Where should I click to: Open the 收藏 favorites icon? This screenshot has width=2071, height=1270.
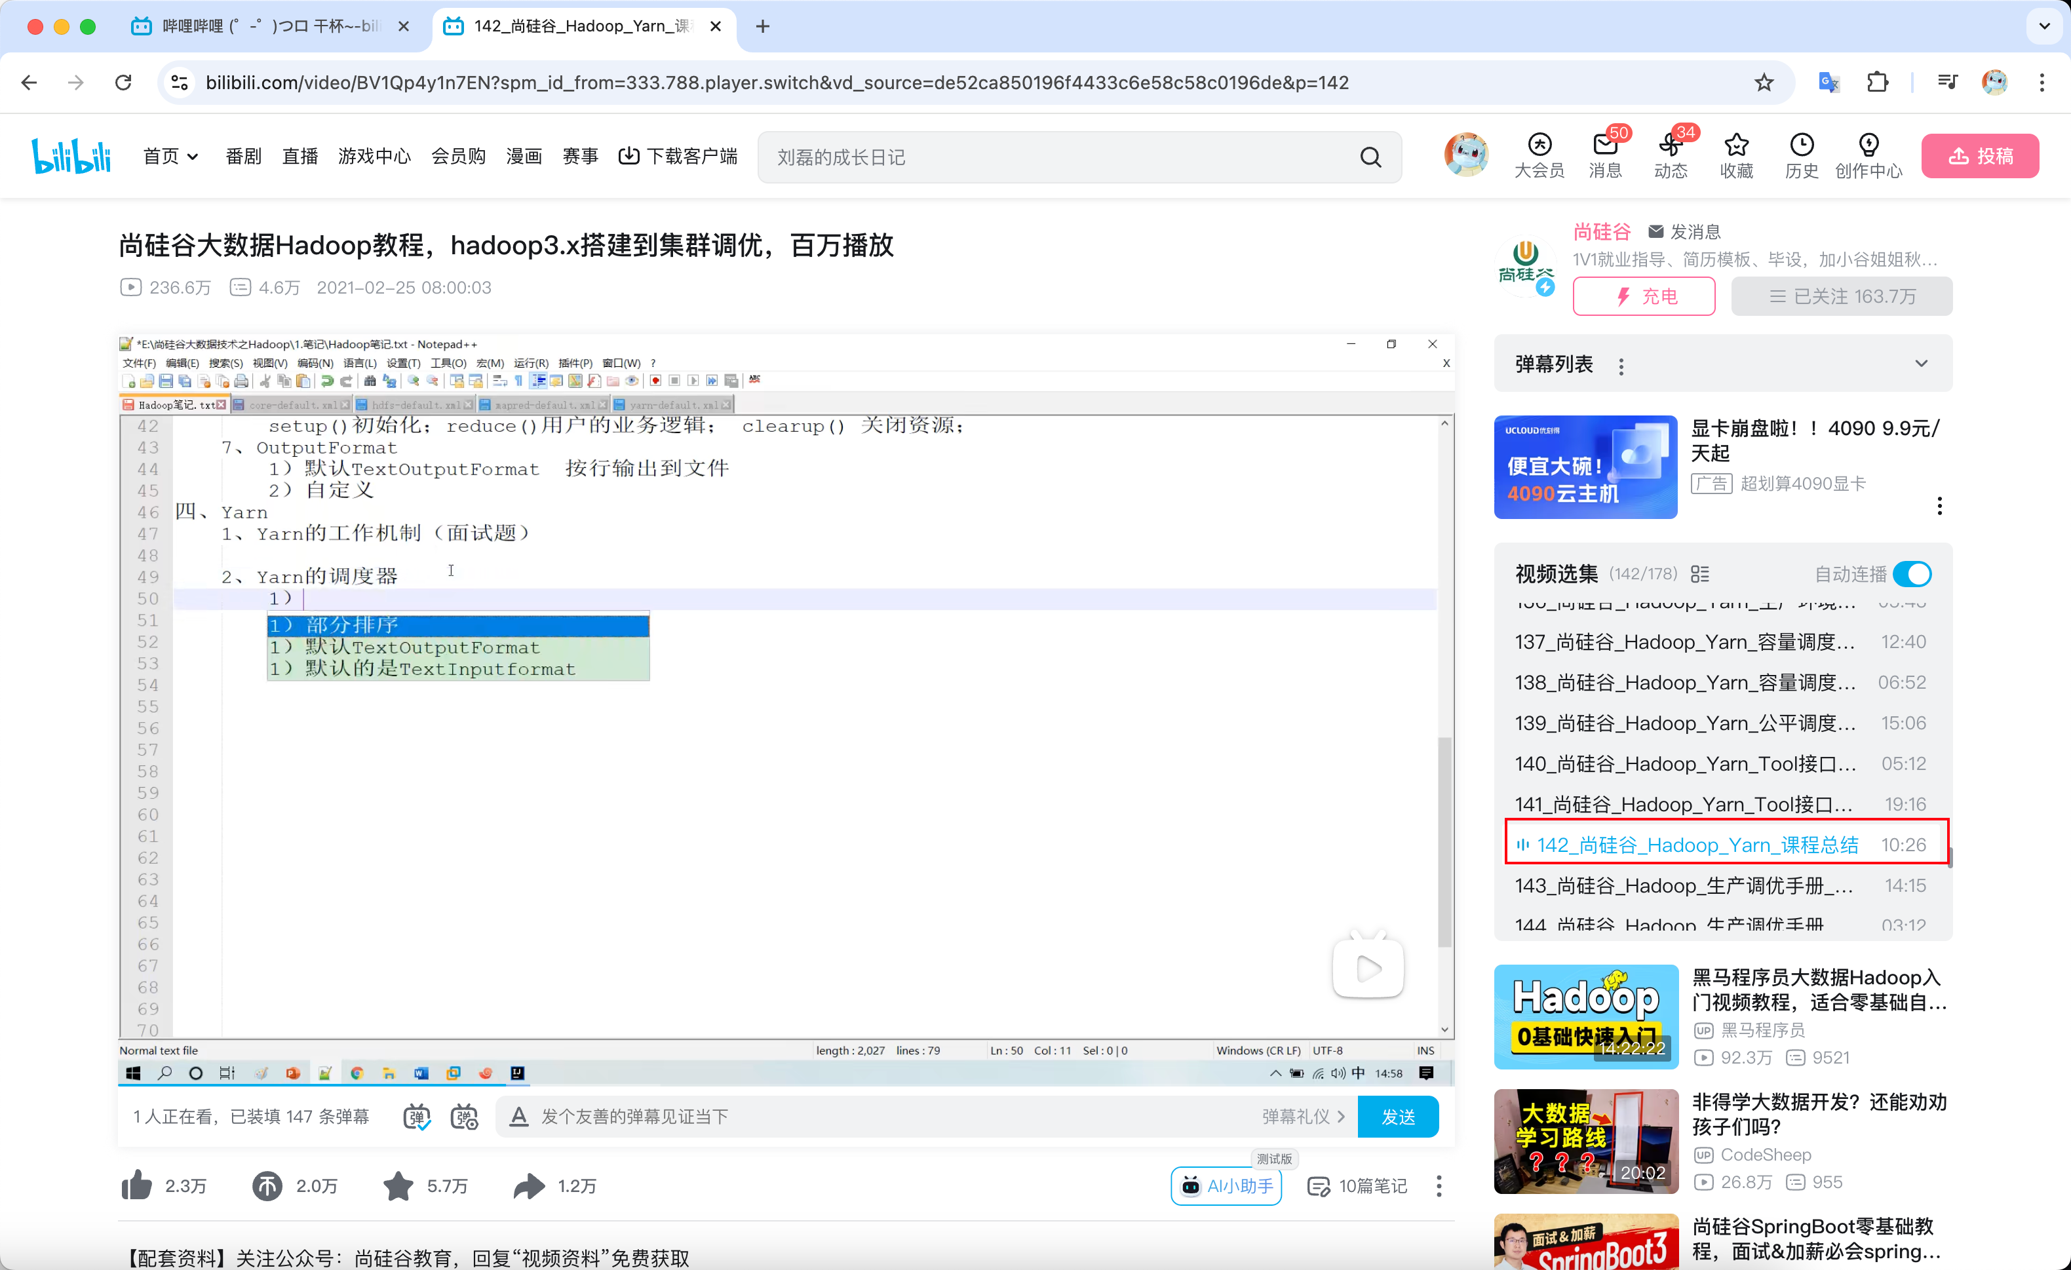pyautogui.click(x=1737, y=155)
